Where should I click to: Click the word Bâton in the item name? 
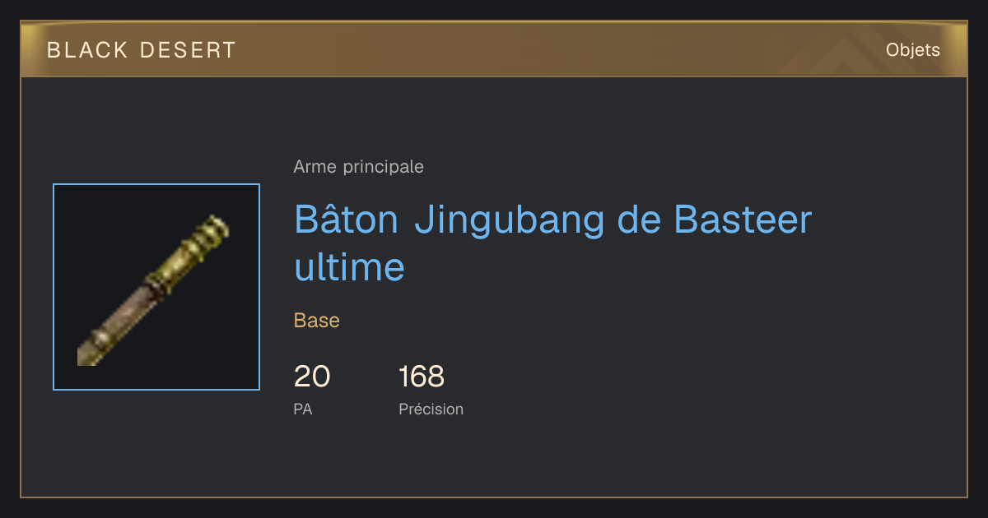coord(347,220)
